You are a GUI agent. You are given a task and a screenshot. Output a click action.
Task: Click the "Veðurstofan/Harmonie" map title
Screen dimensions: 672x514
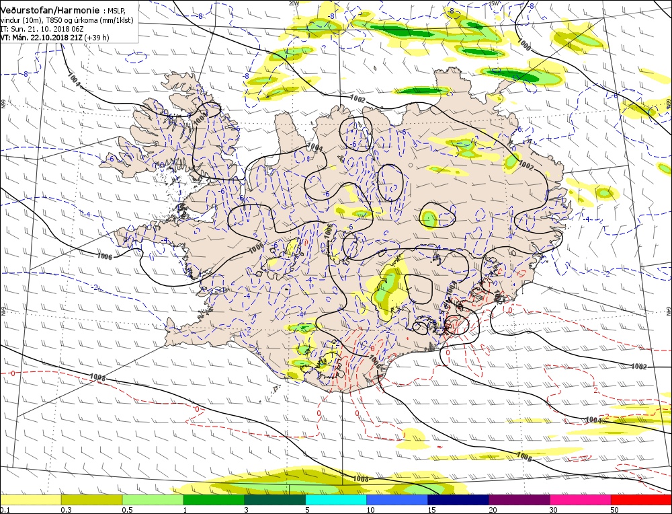[50, 10]
